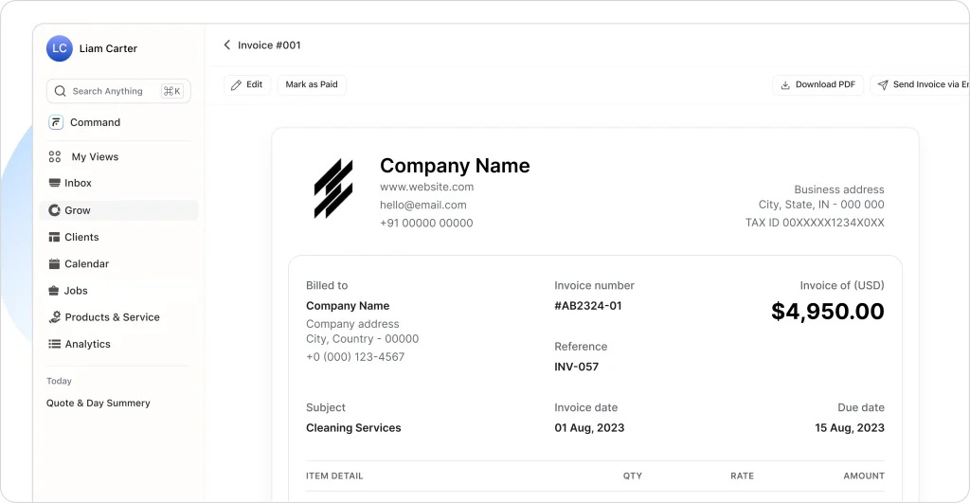Click the reference INV-057

point(577,367)
